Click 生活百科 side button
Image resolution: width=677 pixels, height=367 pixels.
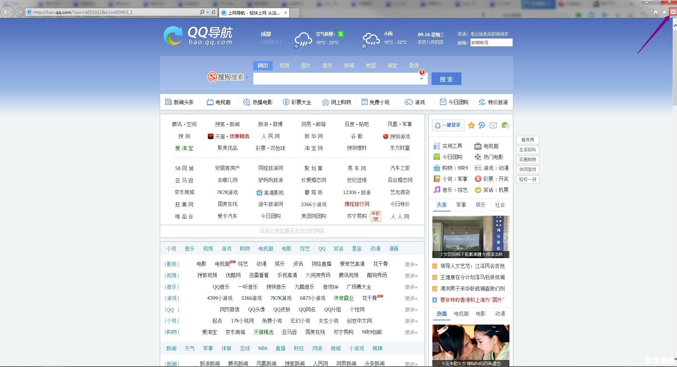[527, 150]
